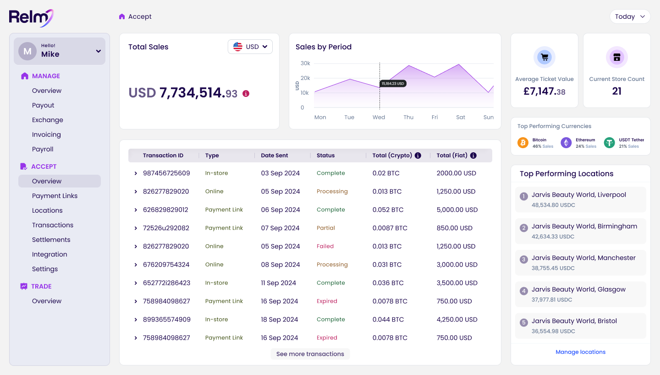Click the Transaction ID column header
This screenshot has height=375, width=660.
point(163,155)
